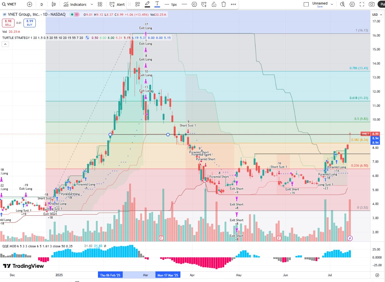385x282 pixels.
Task: Click the Publish button
Action: pyautogui.click(x=381, y=5)
